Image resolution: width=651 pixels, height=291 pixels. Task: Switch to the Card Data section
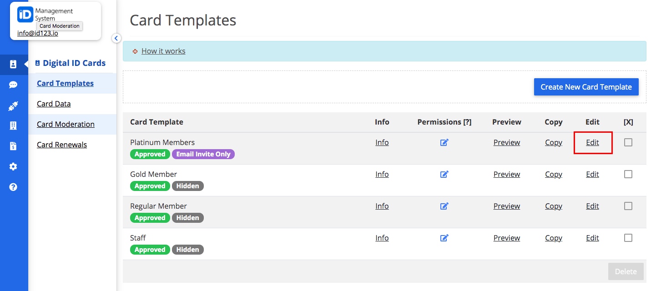coord(53,104)
